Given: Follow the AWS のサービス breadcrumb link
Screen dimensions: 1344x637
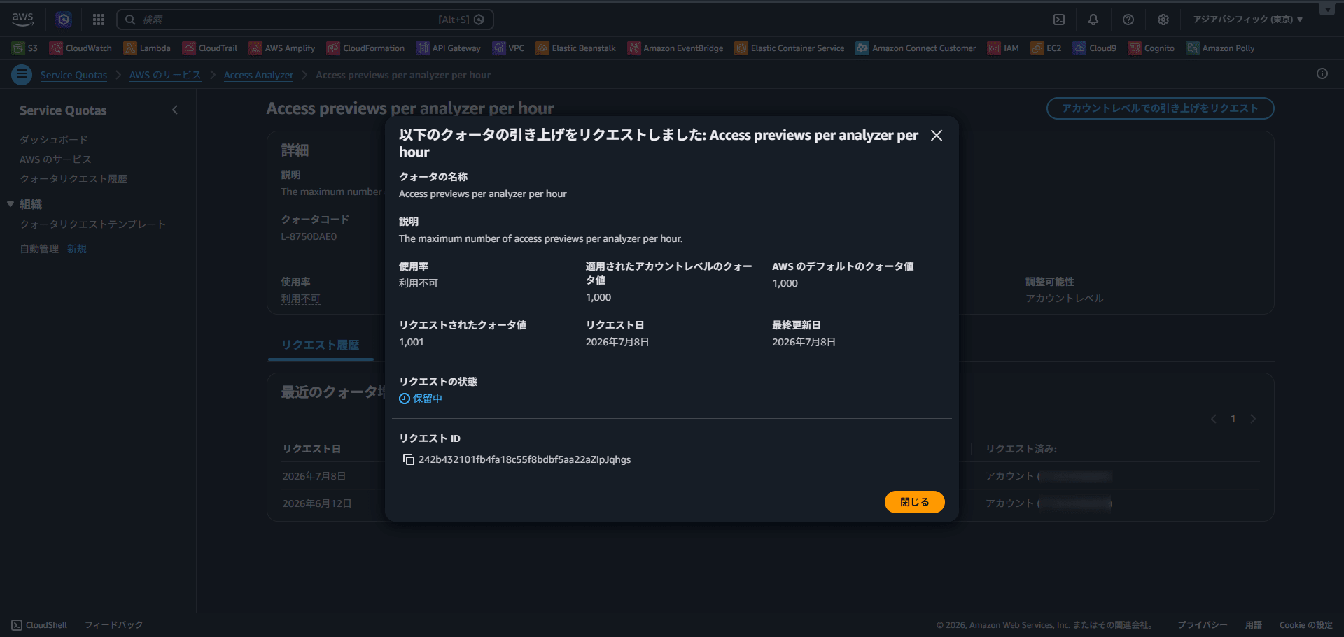Looking at the screenshot, I should 165,75.
